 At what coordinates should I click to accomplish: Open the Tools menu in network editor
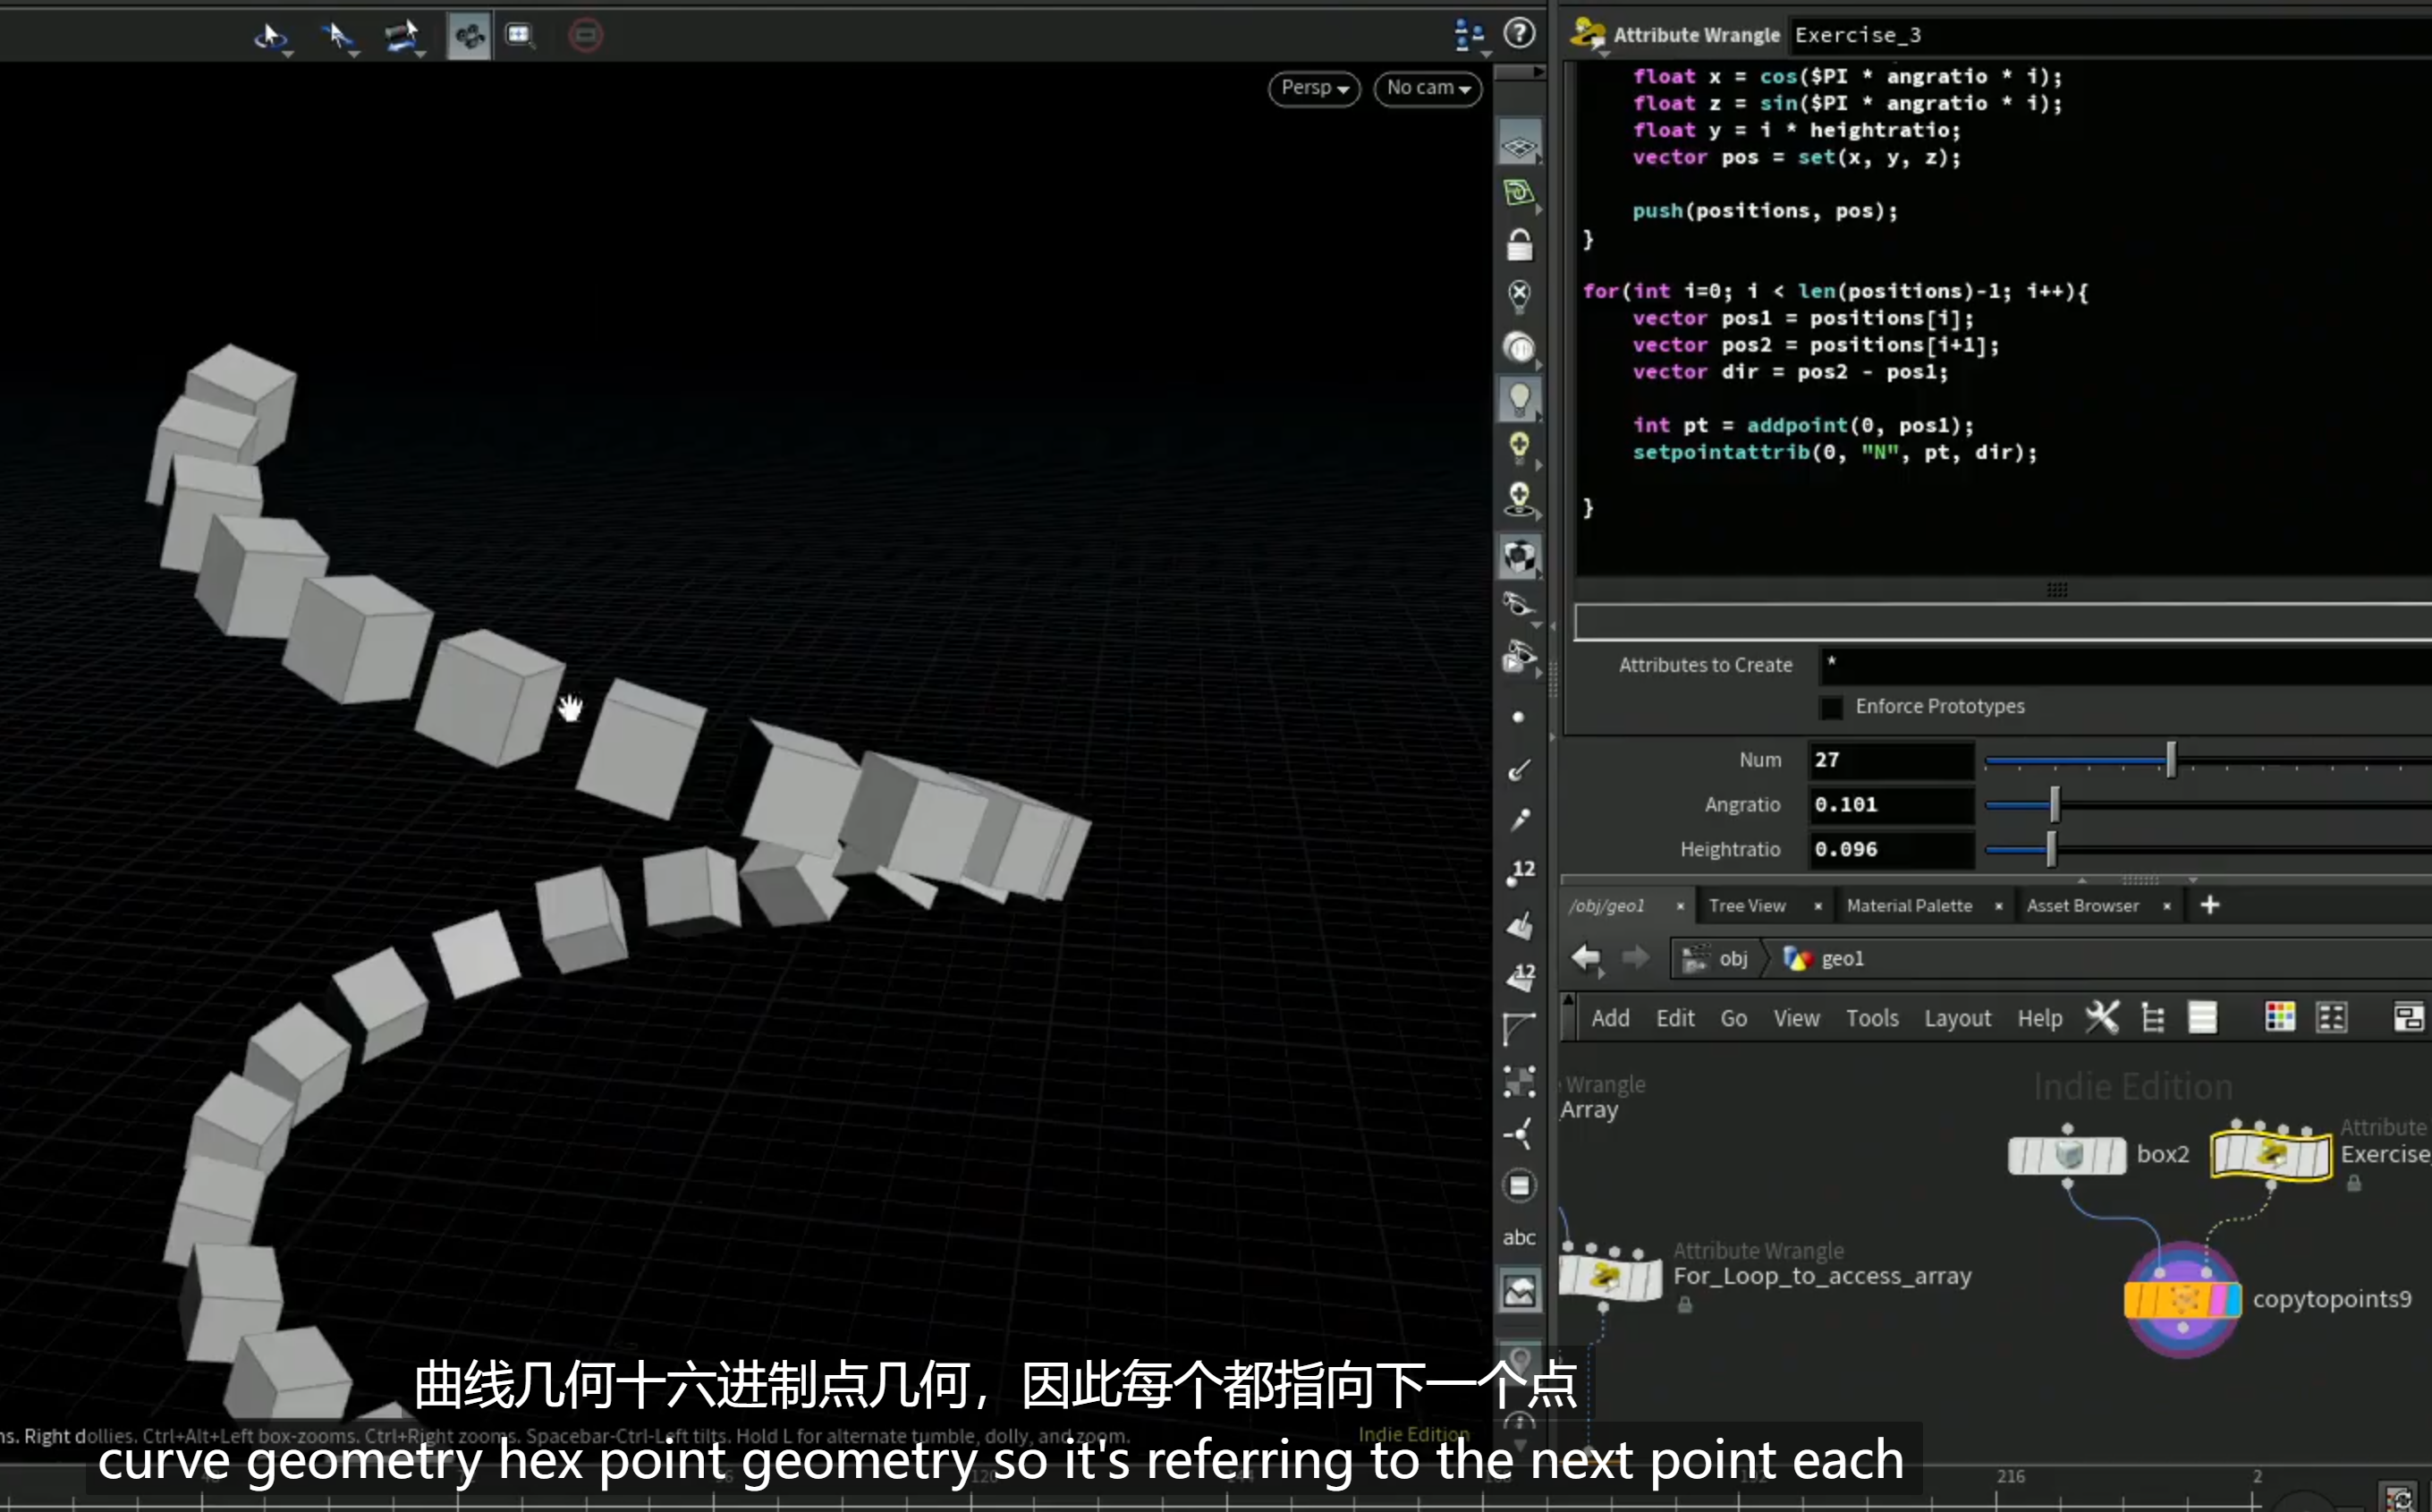coord(1871,1018)
